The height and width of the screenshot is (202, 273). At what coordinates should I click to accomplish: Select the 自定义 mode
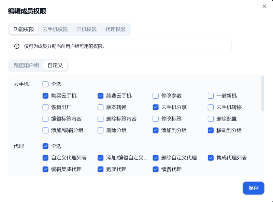pyautogui.click(x=55, y=66)
